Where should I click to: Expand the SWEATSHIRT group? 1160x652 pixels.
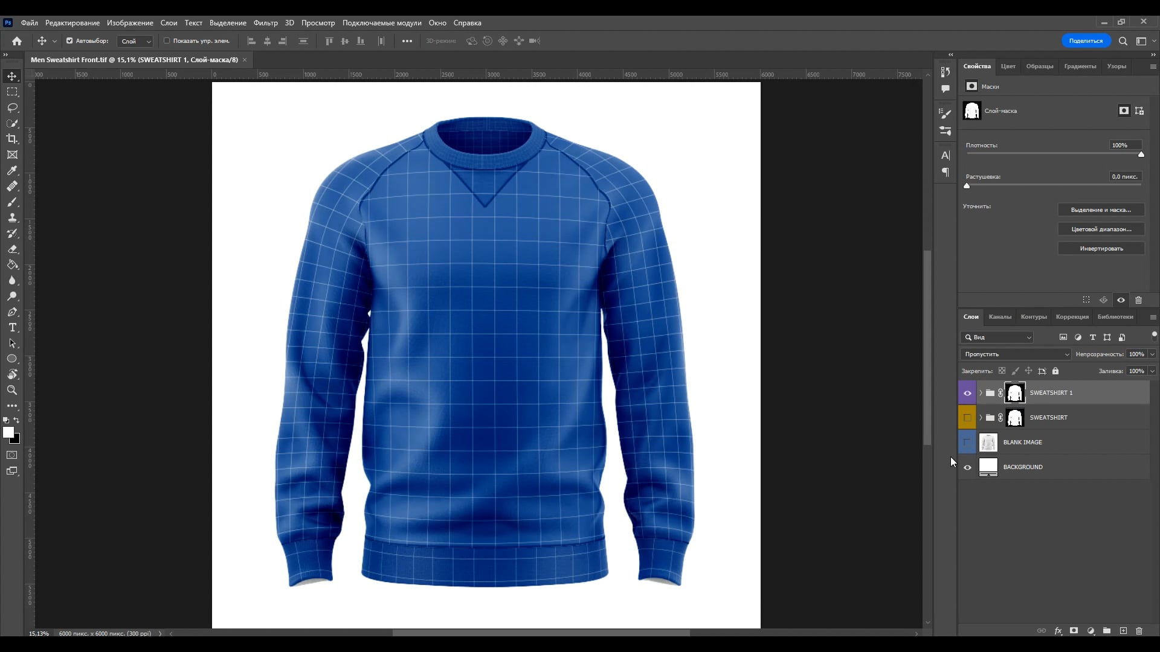pyautogui.click(x=980, y=417)
